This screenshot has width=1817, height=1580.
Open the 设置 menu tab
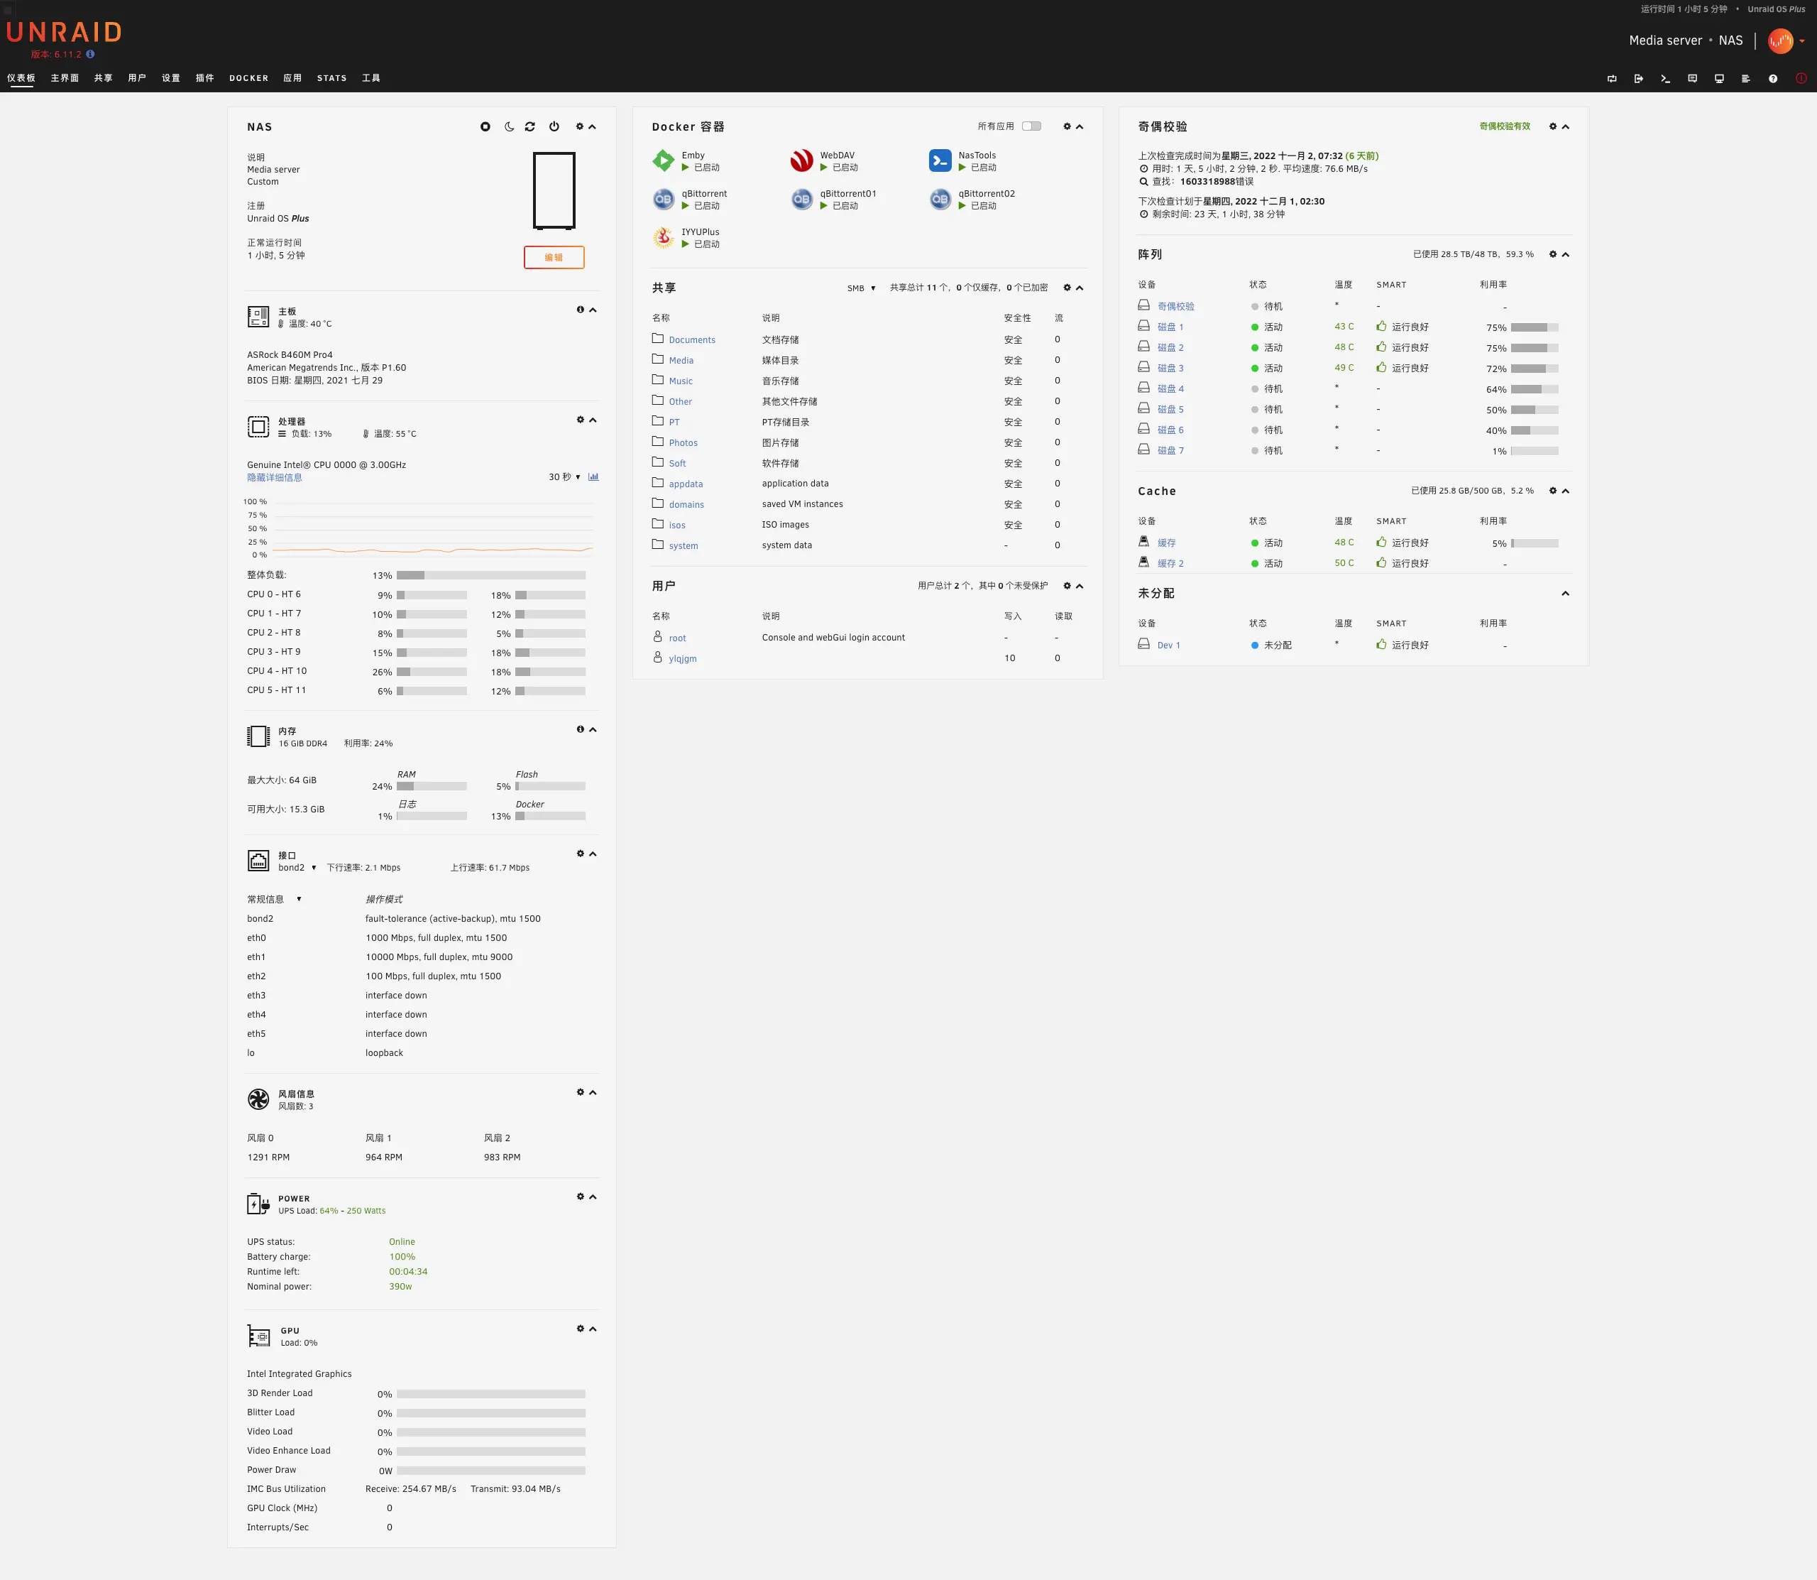(x=170, y=79)
